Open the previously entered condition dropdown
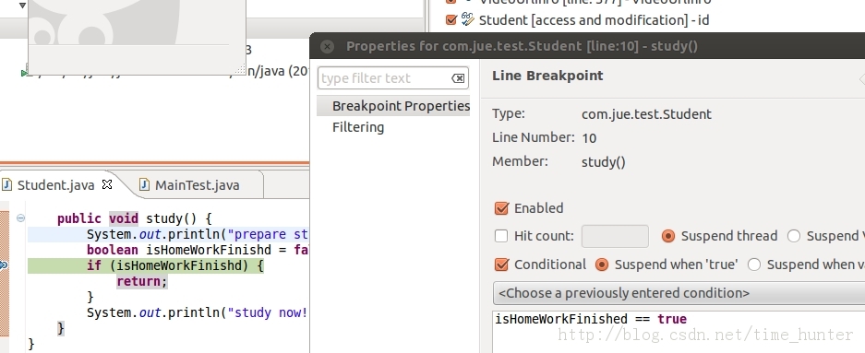This screenshot has width=865, height=353. (x=679, y=293)
